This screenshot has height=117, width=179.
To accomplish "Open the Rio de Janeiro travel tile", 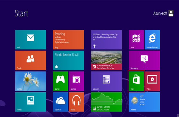I will pyautogui.click(x=68, y=60).
